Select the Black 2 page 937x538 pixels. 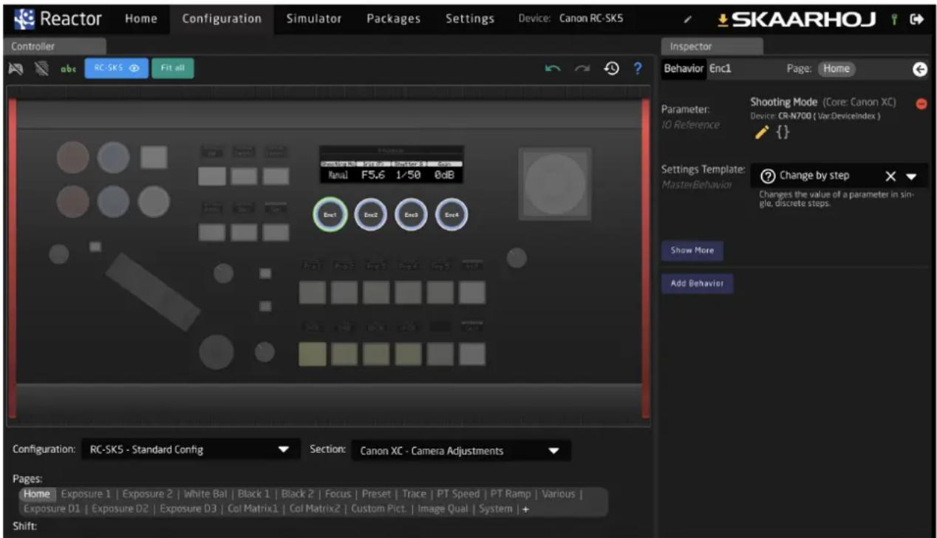tap(298, 494)
